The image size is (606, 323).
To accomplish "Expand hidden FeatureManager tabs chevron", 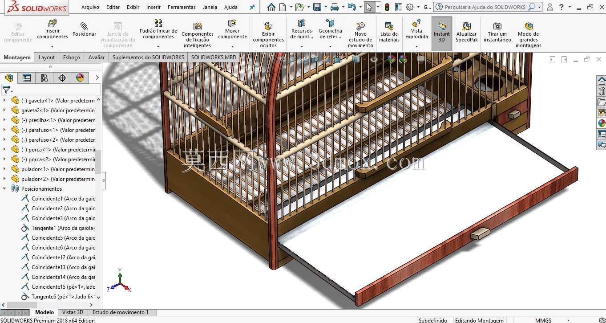I will point(97,78).
